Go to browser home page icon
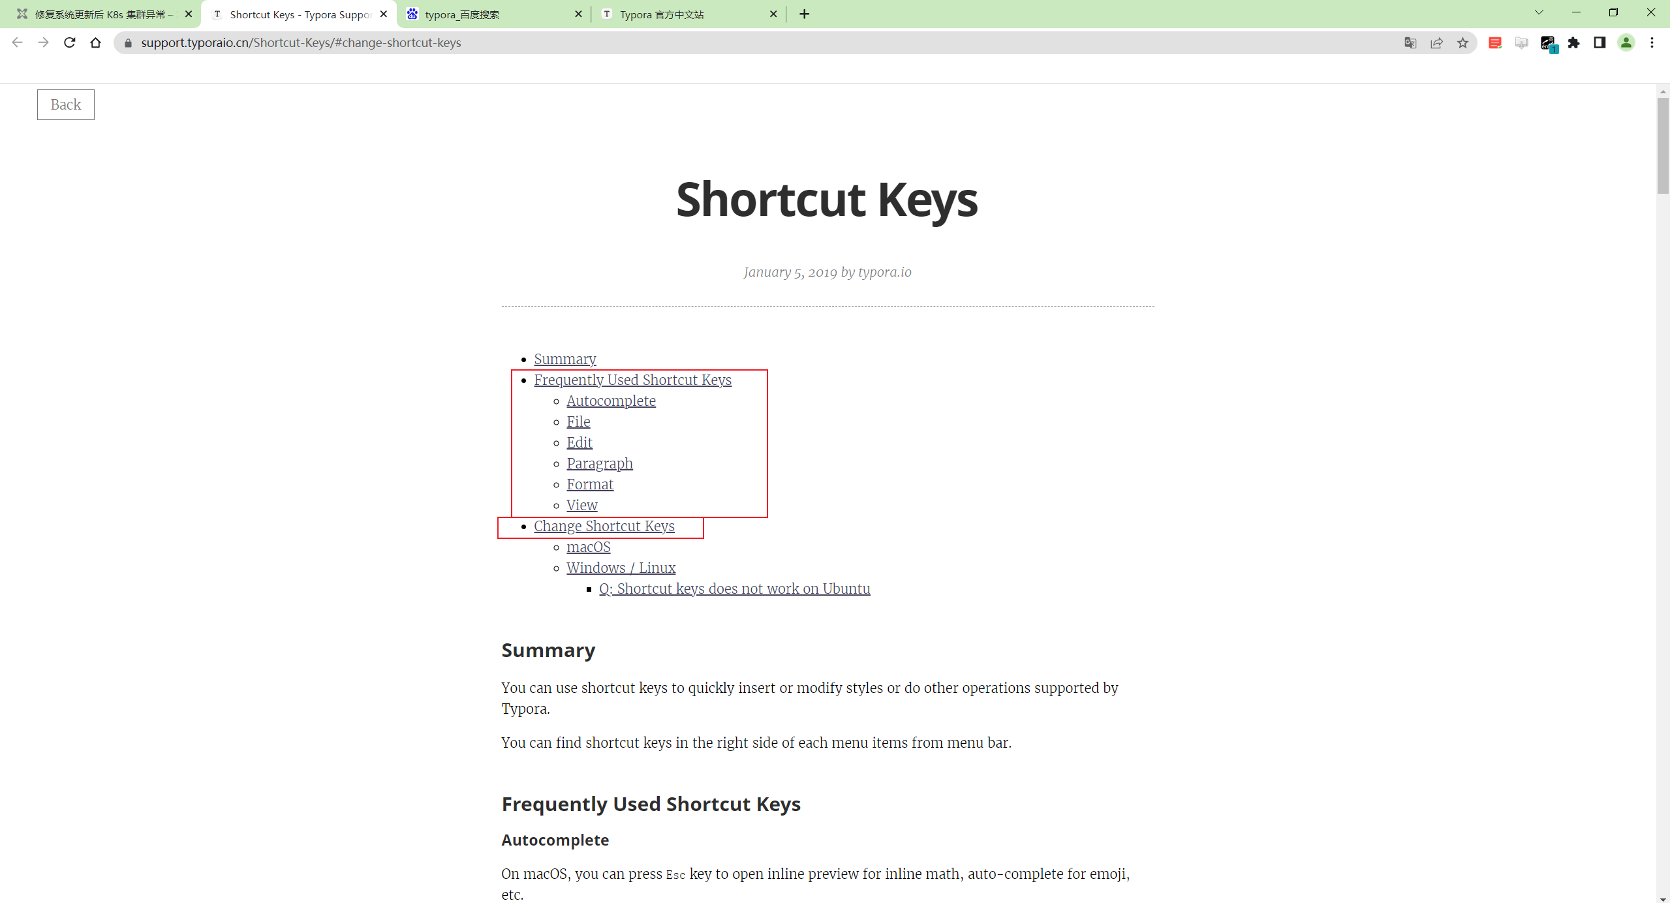The width and height of the screenshot is (1670, 903). click(x=95, y=42)
